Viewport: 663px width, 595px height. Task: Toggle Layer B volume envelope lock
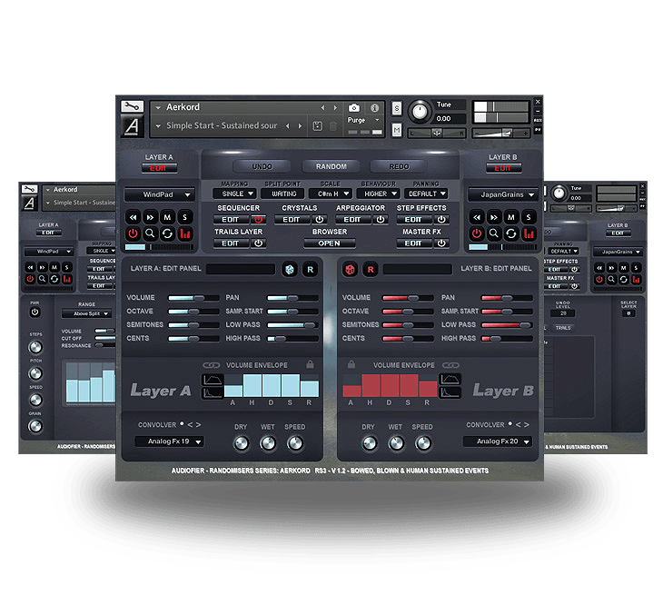tap(351, 364)
